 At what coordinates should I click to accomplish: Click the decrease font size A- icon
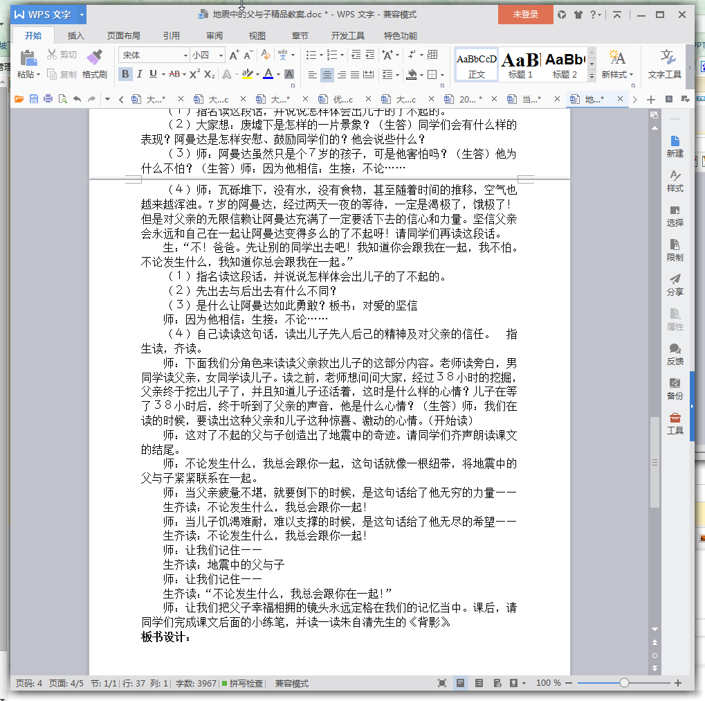coord(248,55)
